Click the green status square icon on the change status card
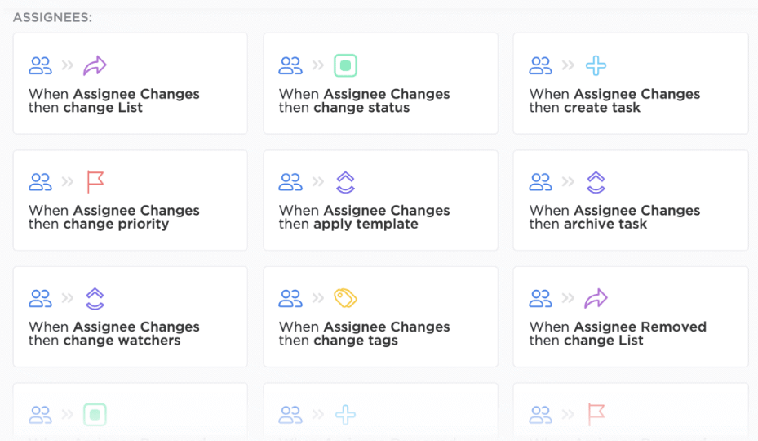This screenshot has height=441, width=758. [346, 65]
